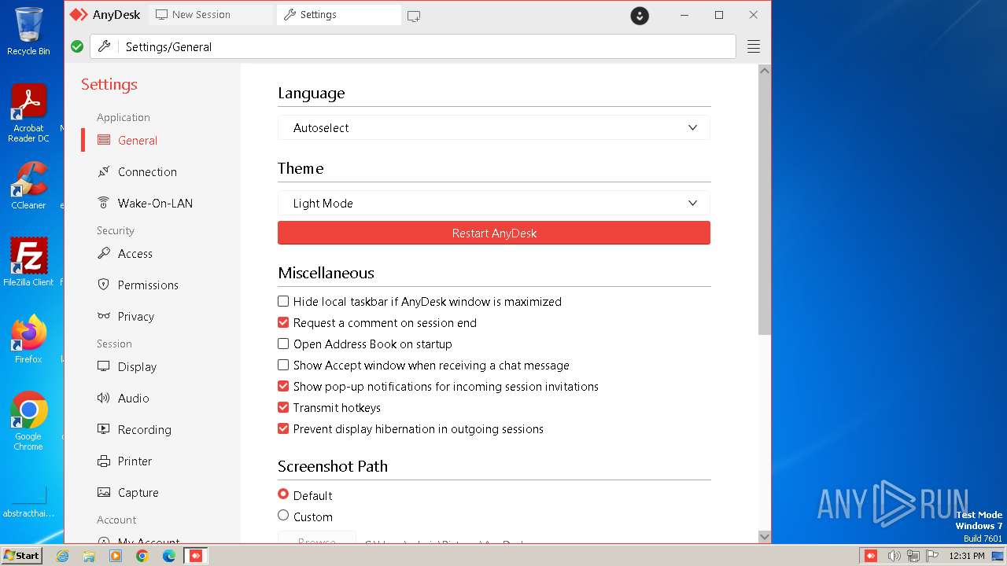Switch to the New Session tab
The height and width of the screenshot is (566, 1007).
click(211, 15)
